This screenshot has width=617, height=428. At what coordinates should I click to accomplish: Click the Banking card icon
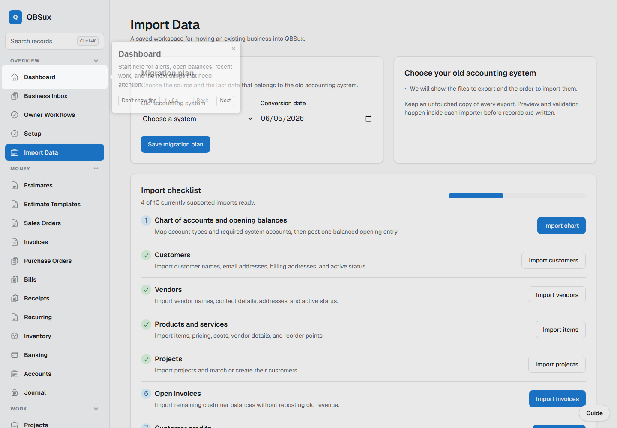pos(15,355)
